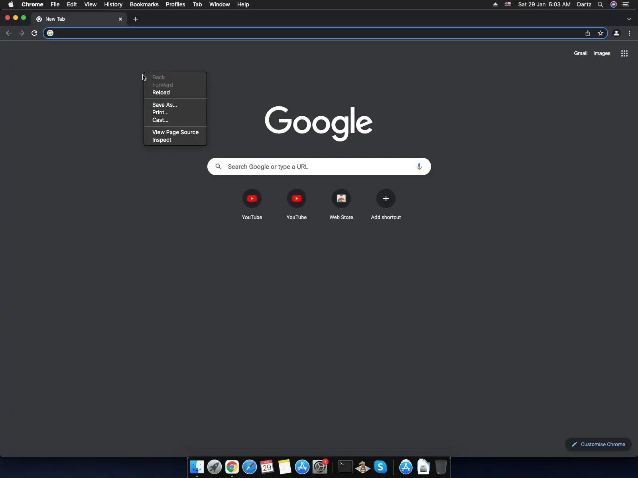This screenshot has height=478, width=638.
Task: Open Spotlight search in the menu bar
Action: (601, 4)
